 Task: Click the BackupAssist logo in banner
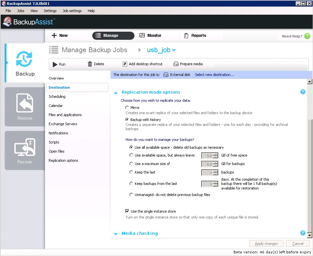click(28, 22)
